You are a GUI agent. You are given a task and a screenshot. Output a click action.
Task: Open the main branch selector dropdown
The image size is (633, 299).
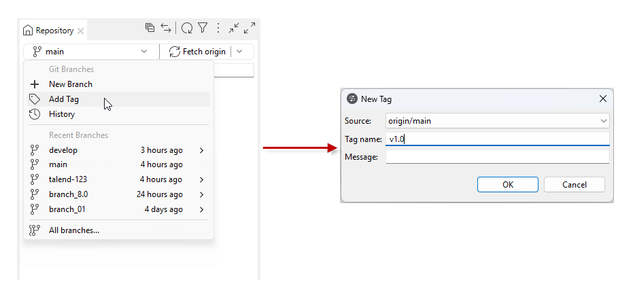tap(90, 52)
